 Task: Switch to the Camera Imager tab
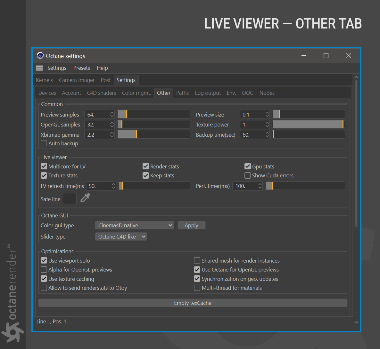[x=77, y=80]
